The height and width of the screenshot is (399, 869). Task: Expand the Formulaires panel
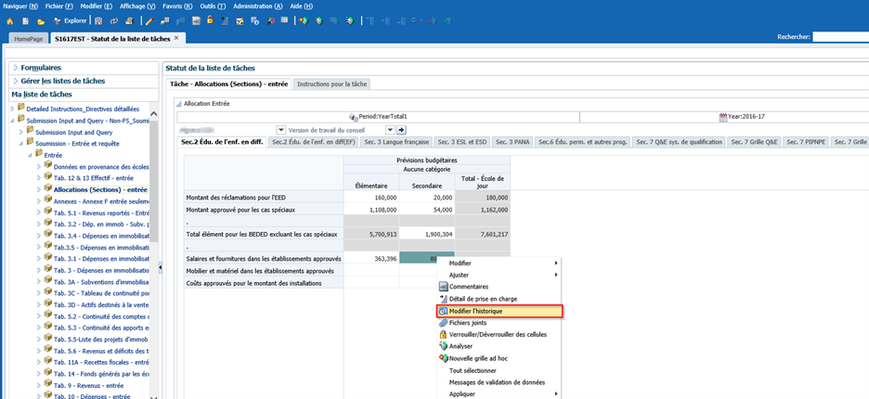[40, 68]
